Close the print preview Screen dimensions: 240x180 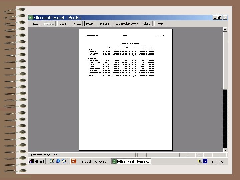tap(147, 24)
